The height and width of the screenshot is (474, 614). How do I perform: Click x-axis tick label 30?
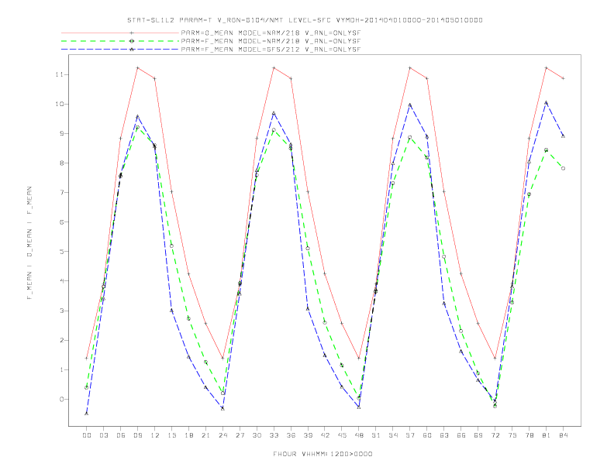coord(257,435)
